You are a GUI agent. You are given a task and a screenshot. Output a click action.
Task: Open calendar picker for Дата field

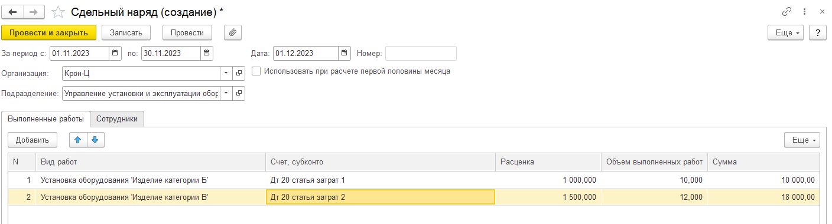pos(344,53)
